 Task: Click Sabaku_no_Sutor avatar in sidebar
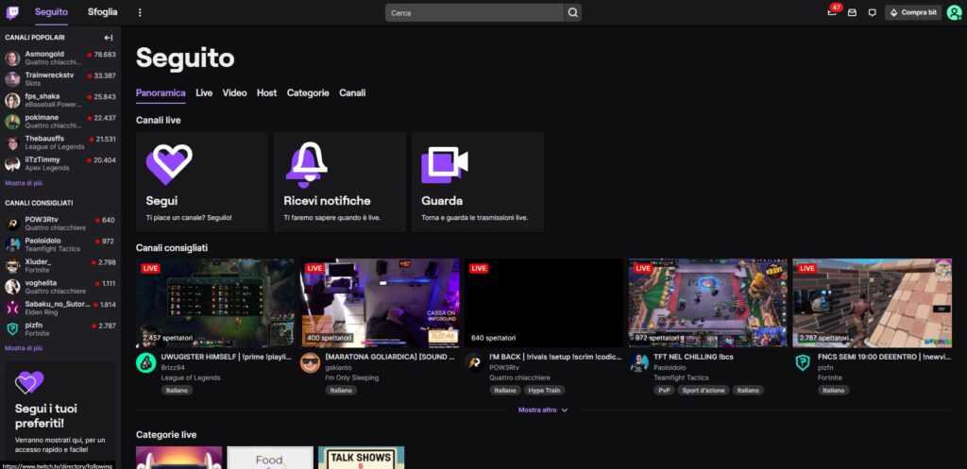click(12, 309)
